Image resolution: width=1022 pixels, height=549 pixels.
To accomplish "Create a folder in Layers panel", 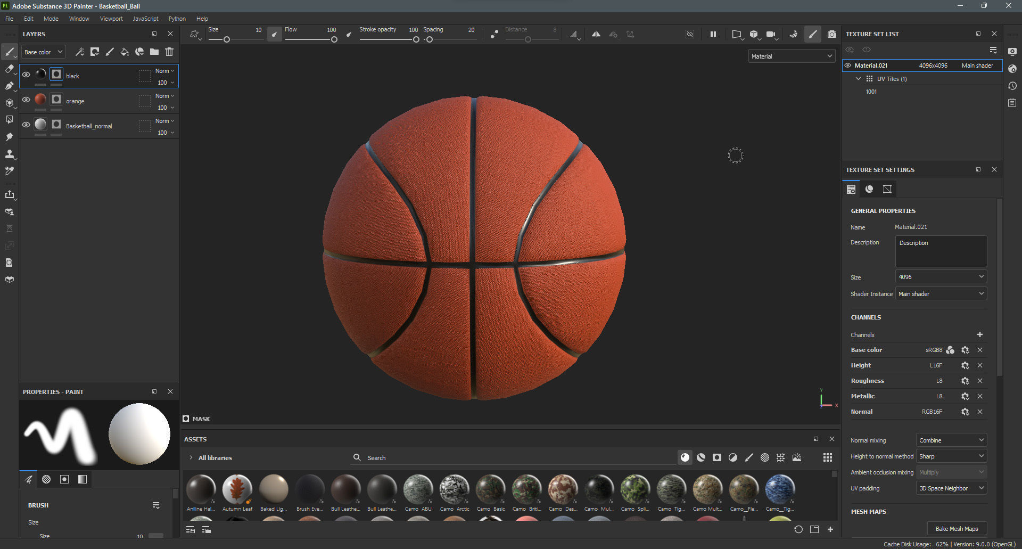I will (x=154, y=52).
